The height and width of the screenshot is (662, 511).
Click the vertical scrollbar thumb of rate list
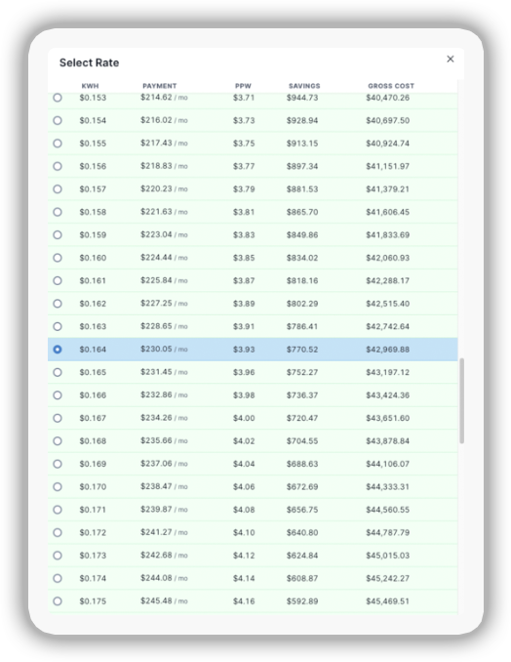pos(461,400)
